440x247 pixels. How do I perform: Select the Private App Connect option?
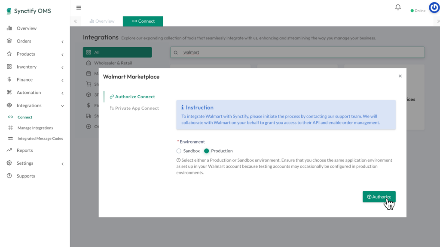(134, 108)
